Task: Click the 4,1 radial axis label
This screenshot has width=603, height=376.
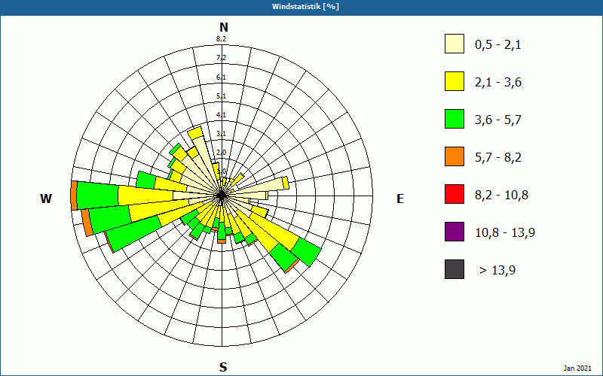Action: pos(221,115)
